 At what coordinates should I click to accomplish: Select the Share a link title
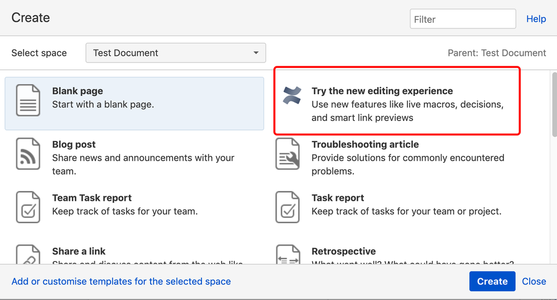coord(79,251)
